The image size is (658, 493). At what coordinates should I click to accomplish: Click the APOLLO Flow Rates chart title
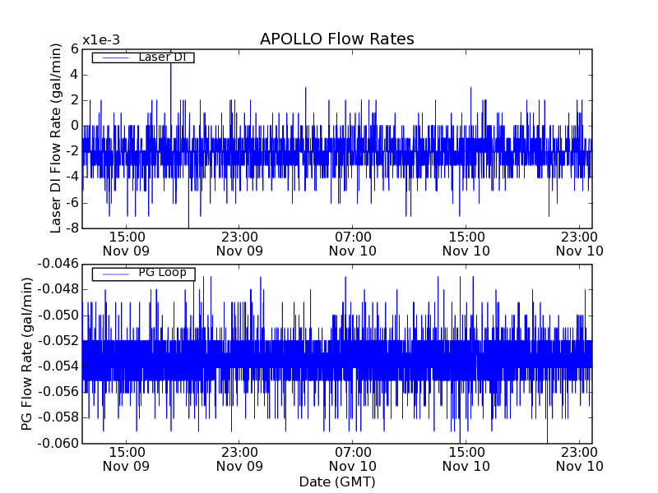tap(336, 39)
